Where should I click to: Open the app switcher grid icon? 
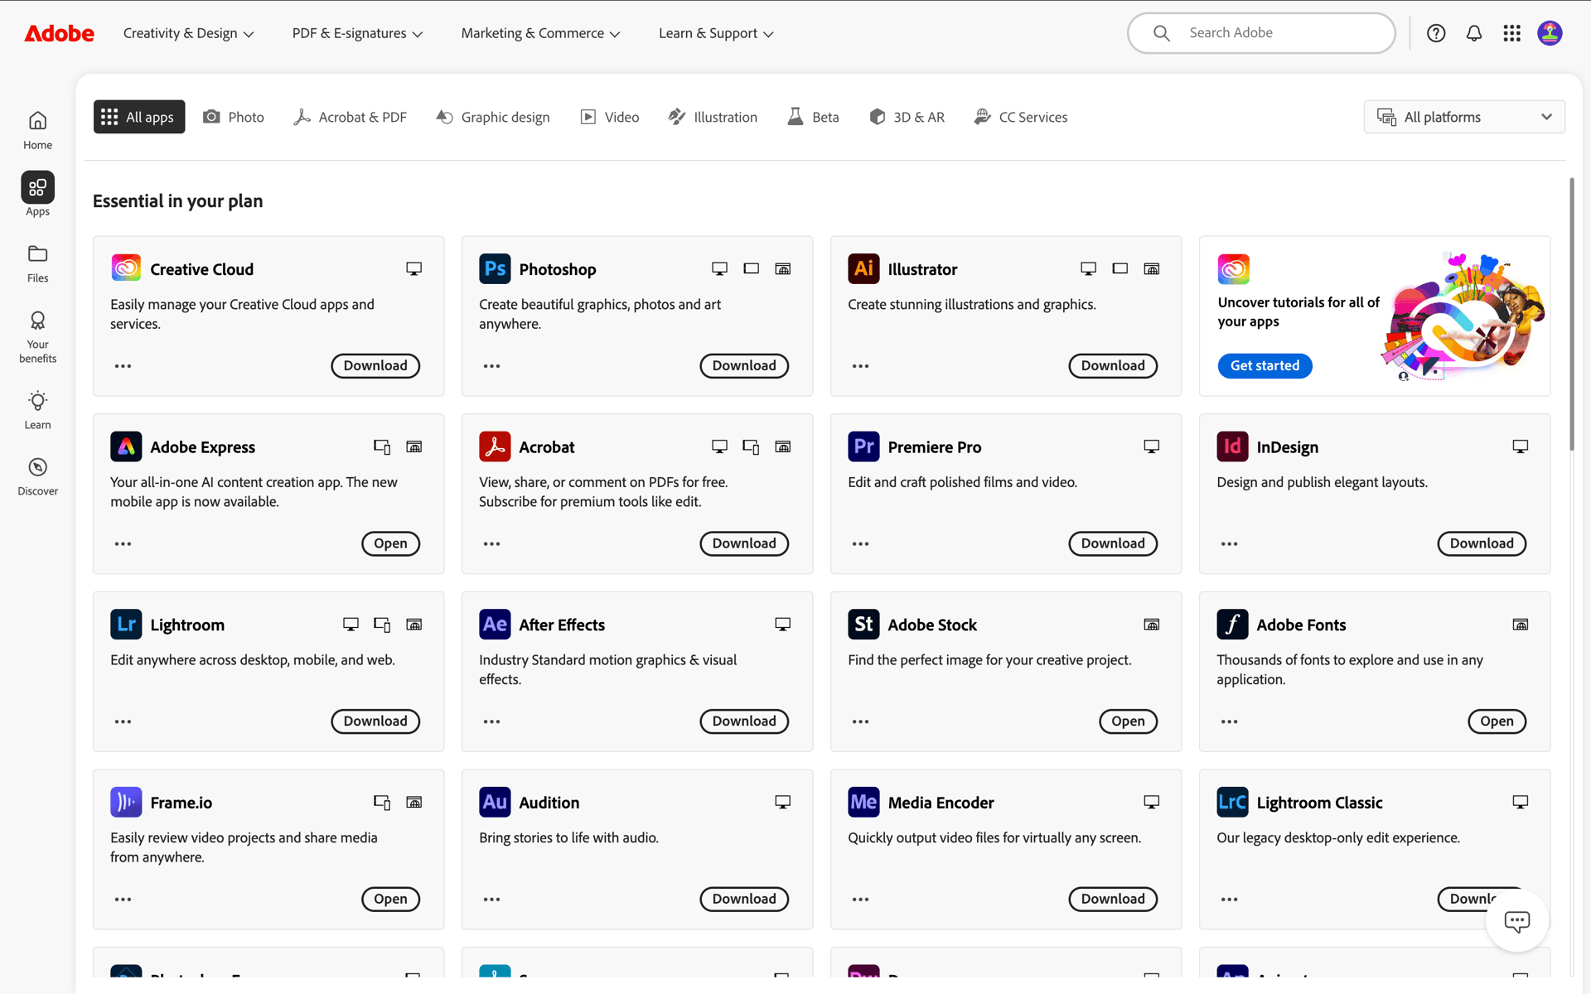[1511, 33]
